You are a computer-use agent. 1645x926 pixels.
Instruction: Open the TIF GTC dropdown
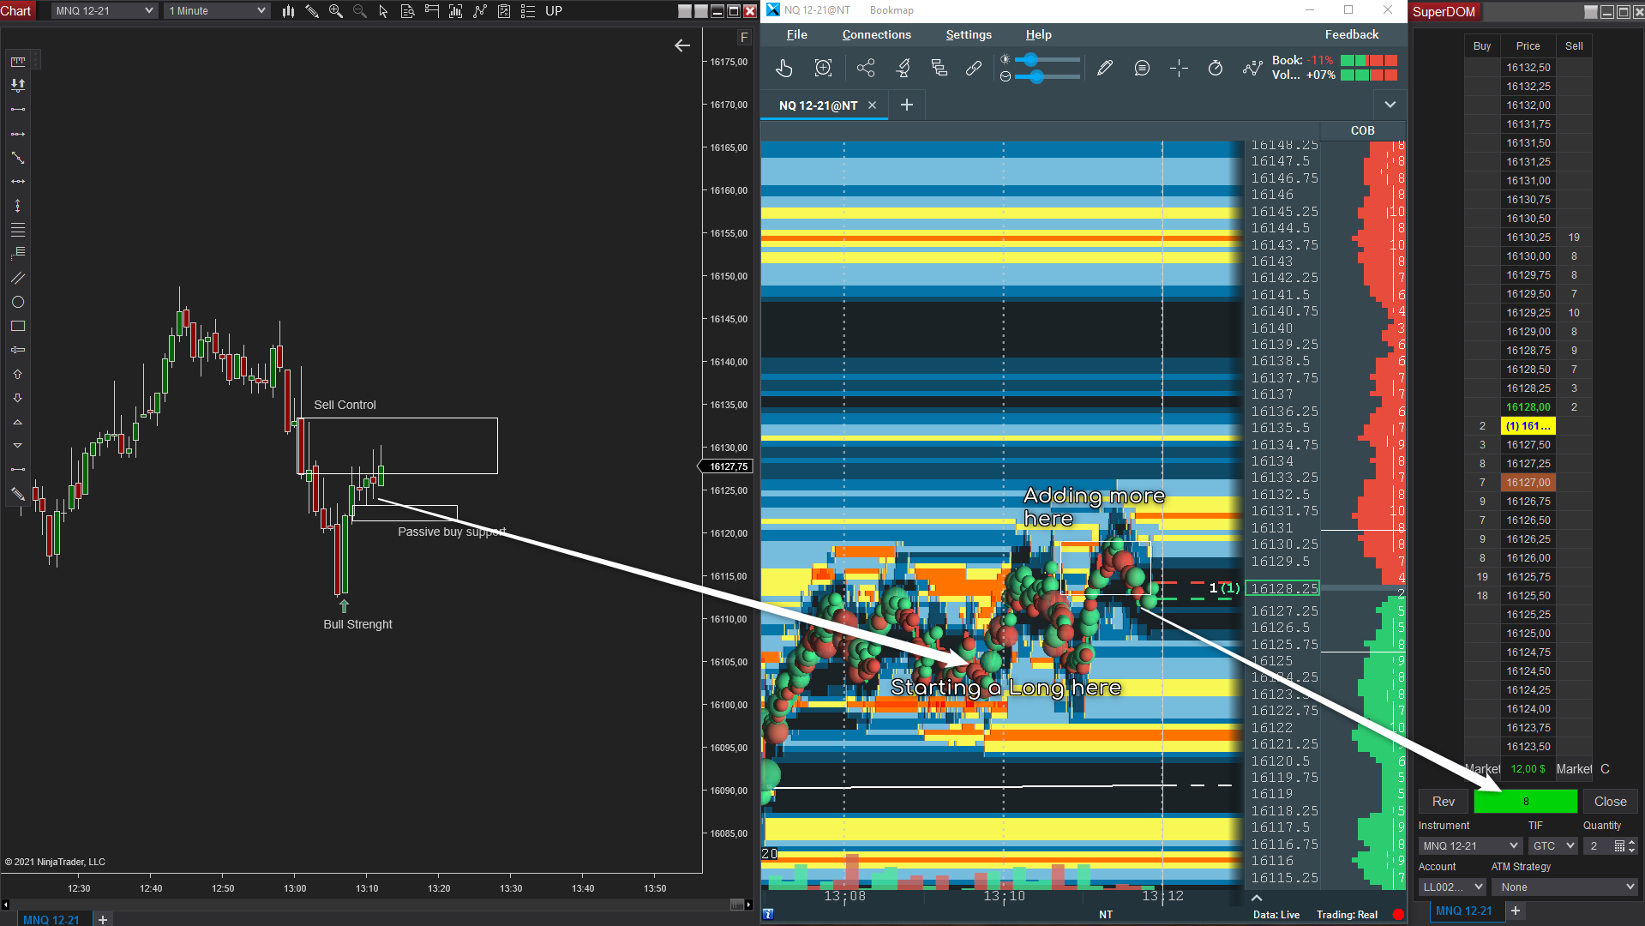(x=1552, y=846)
